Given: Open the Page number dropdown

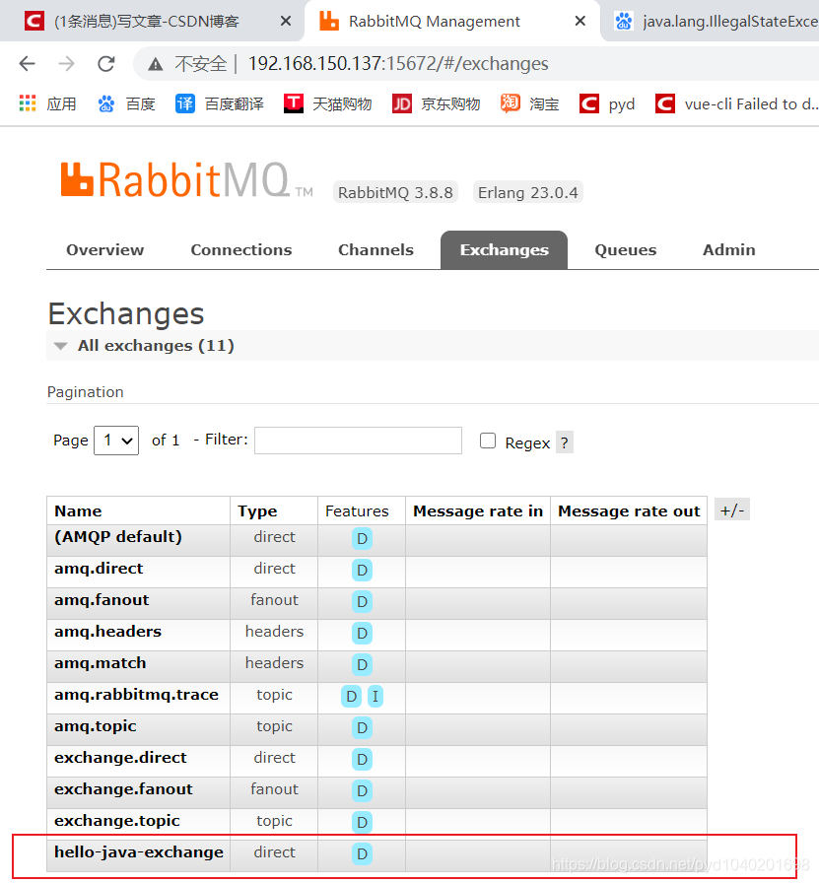Looking at the screenshot, I should tap(116, 441).
